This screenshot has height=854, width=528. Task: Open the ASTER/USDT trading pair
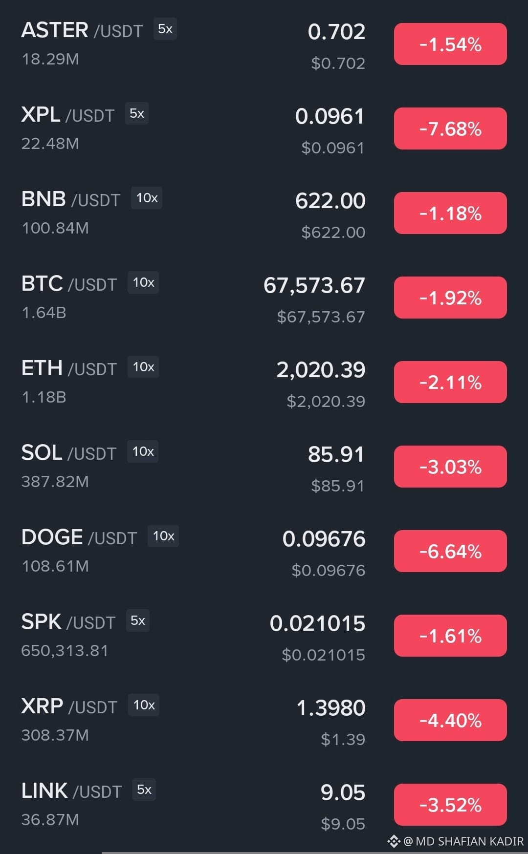[x=264, y=44]
